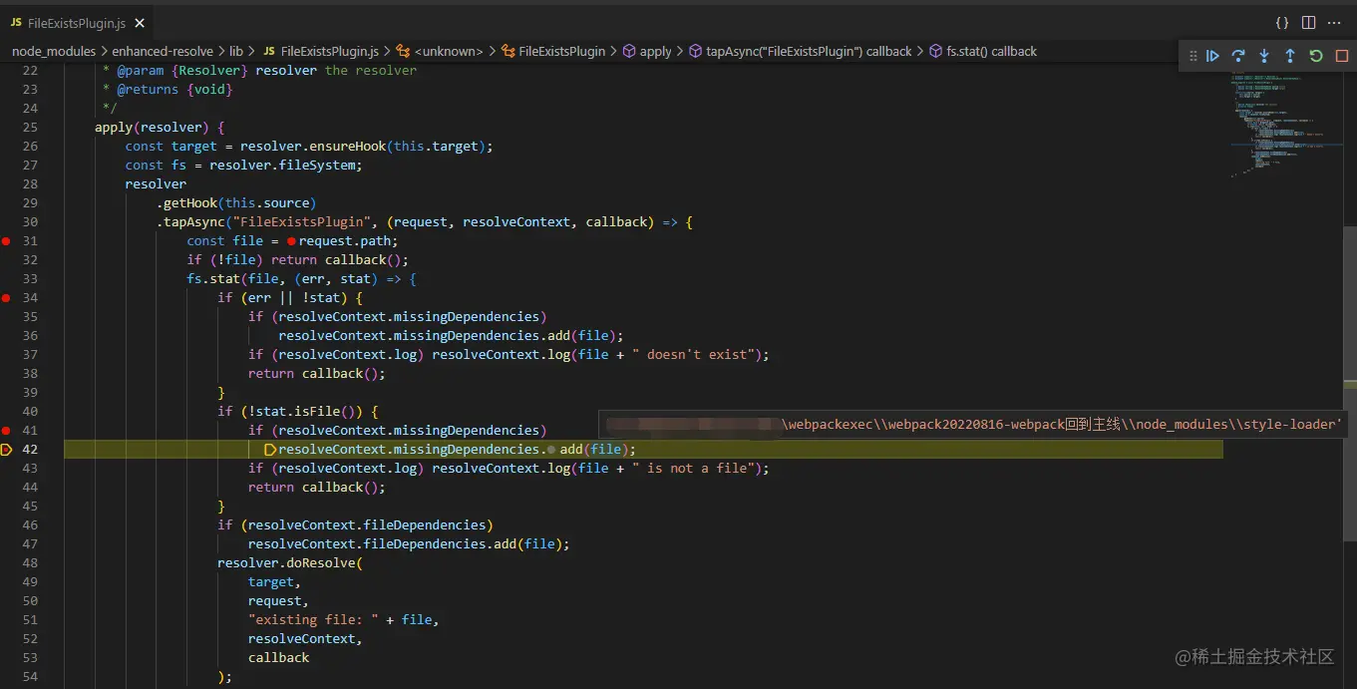Click 'if (err || !stat) {' line
Viewport: 1357px width, 689px height.
click(290, 298)
